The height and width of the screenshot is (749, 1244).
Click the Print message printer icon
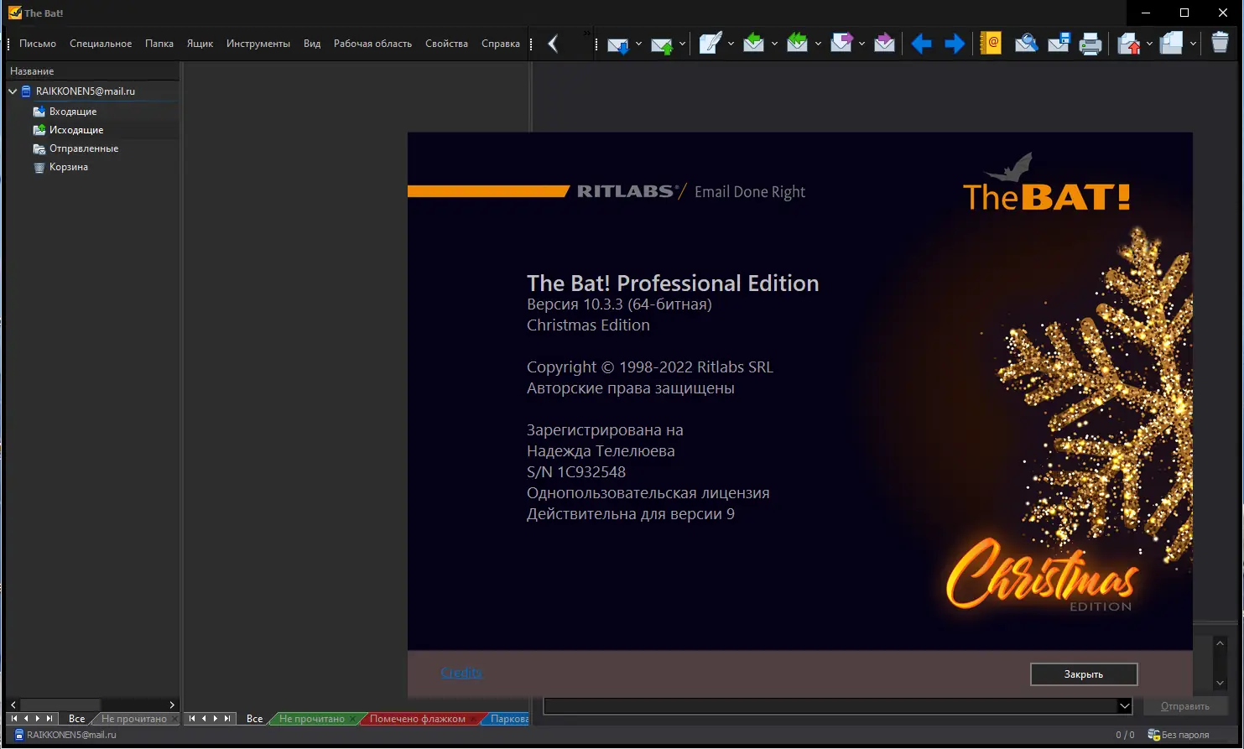1090,44
